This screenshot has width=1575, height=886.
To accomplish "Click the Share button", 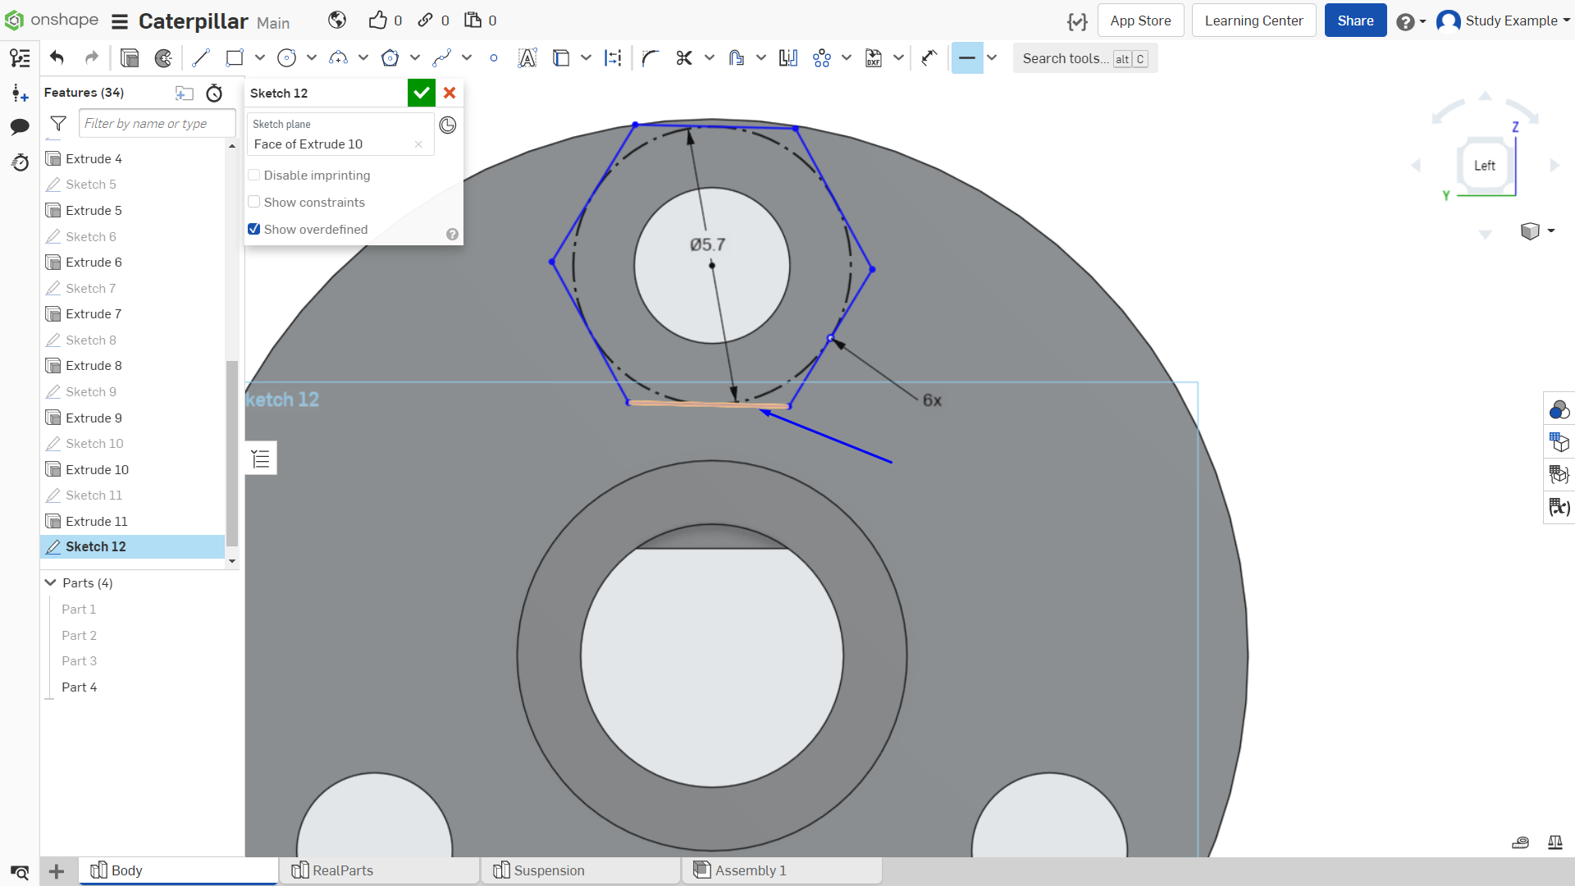I will 1355,21.
